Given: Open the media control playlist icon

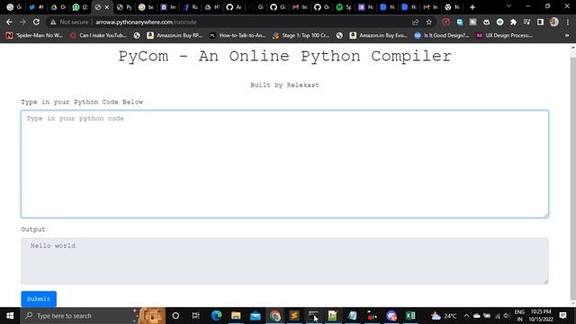Looking at the screenshot, I should click(x=526, y=22).
